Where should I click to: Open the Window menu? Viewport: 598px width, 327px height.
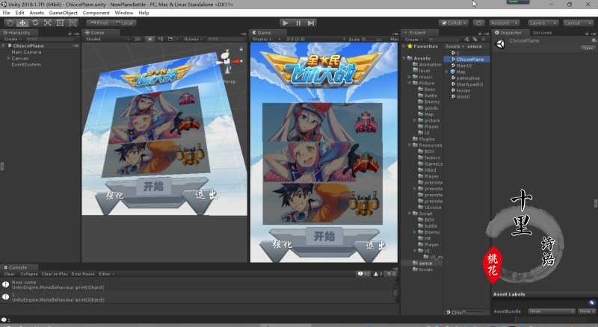pos(123,13)
